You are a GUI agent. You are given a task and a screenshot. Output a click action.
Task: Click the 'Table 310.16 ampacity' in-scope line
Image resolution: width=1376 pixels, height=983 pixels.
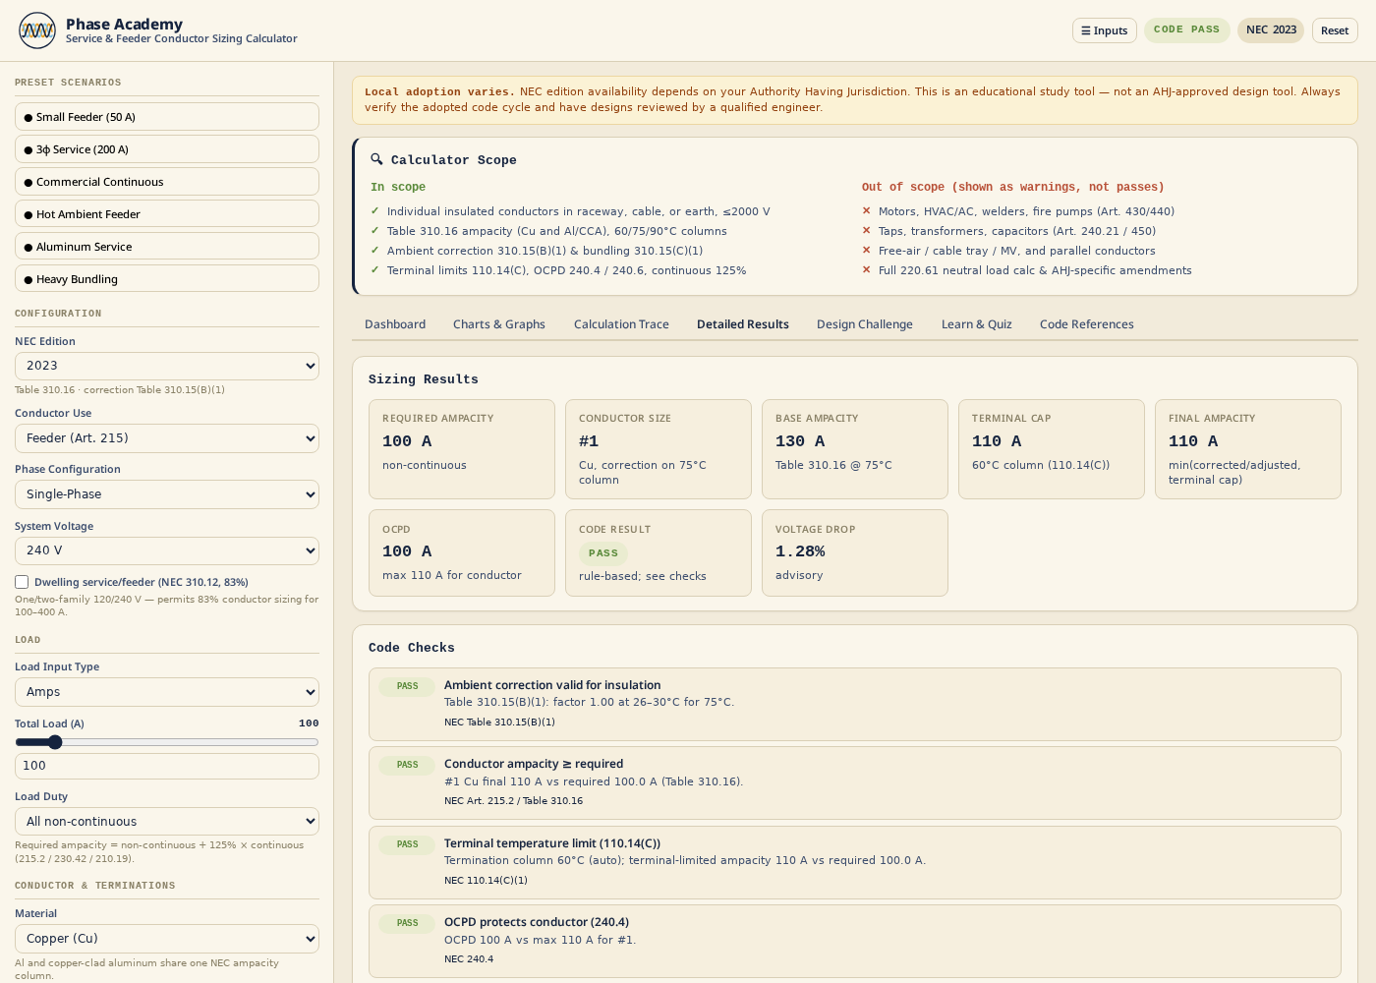pyautogui.click(x=557, y=231)
